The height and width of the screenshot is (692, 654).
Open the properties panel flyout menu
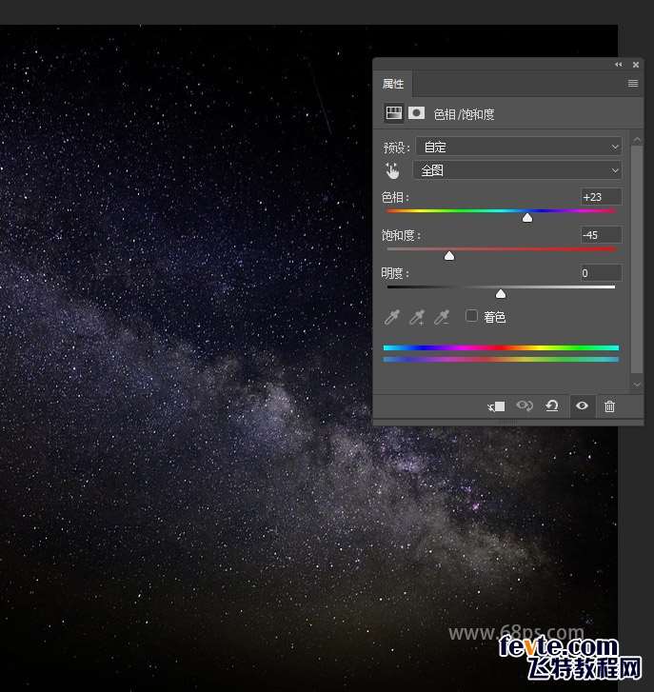[633, 84]
